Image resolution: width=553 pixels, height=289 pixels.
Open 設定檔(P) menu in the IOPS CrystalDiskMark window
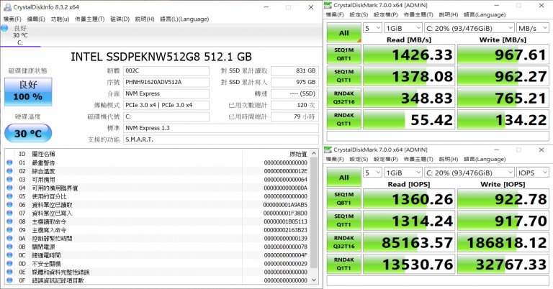[x=386, y=159]
